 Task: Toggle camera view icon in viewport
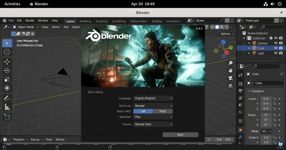[231, 78]
